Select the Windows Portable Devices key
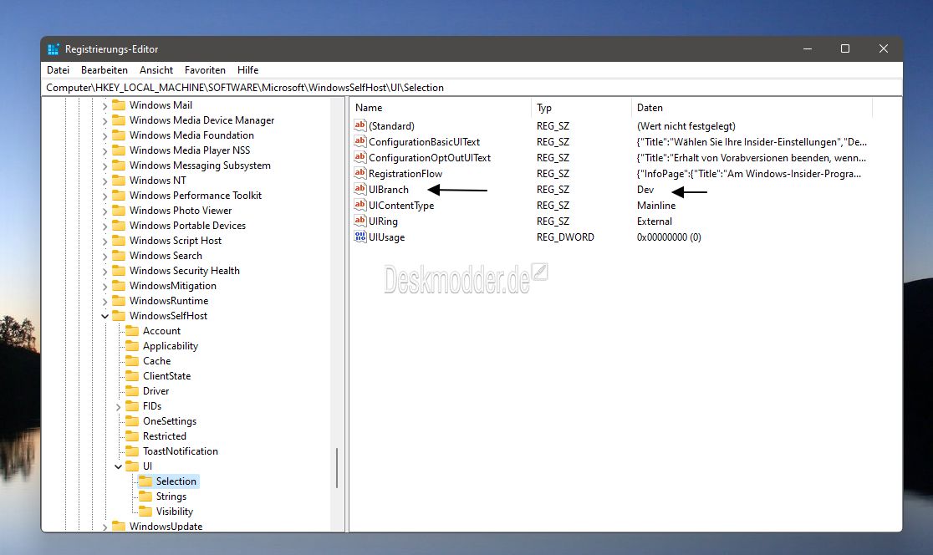This screenshot has height=555, width=933. coord(187,226)
